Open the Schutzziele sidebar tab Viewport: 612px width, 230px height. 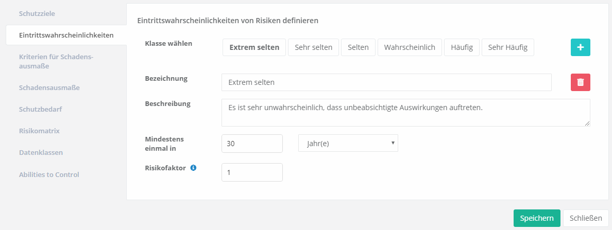pyautogui.click(x=37, y=12)
